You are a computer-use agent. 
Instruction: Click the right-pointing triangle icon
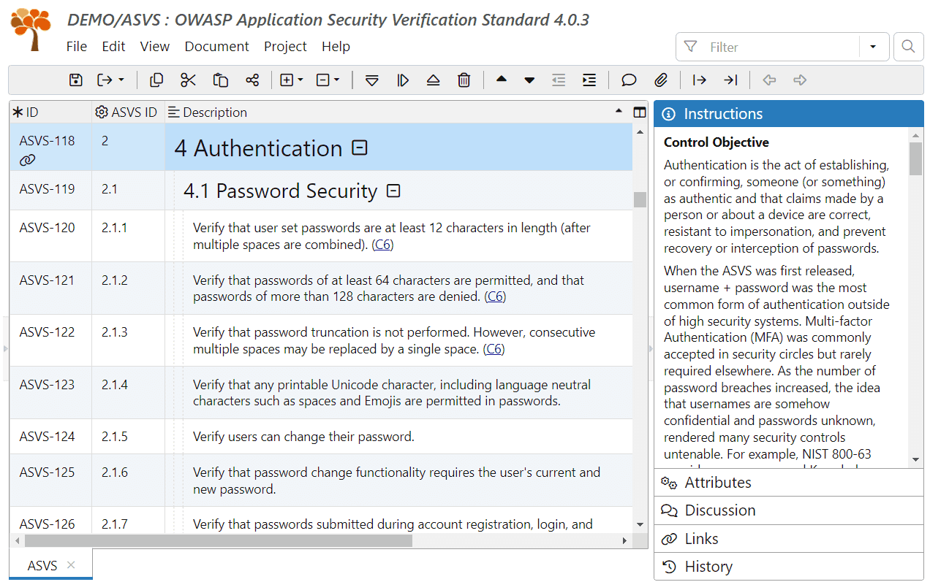403,80
